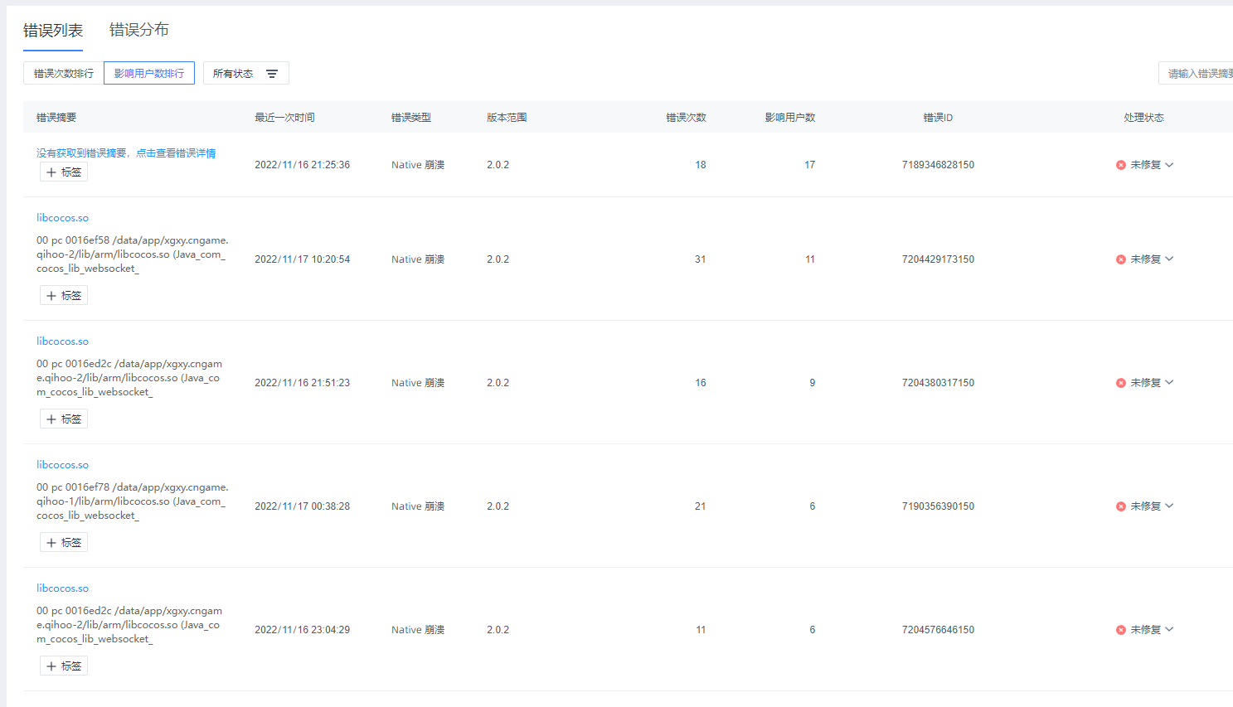The height and width of the screenshot is (707, 1233).
Task: Add tag to error 7204380317150 row
Action: click(64, 419)
